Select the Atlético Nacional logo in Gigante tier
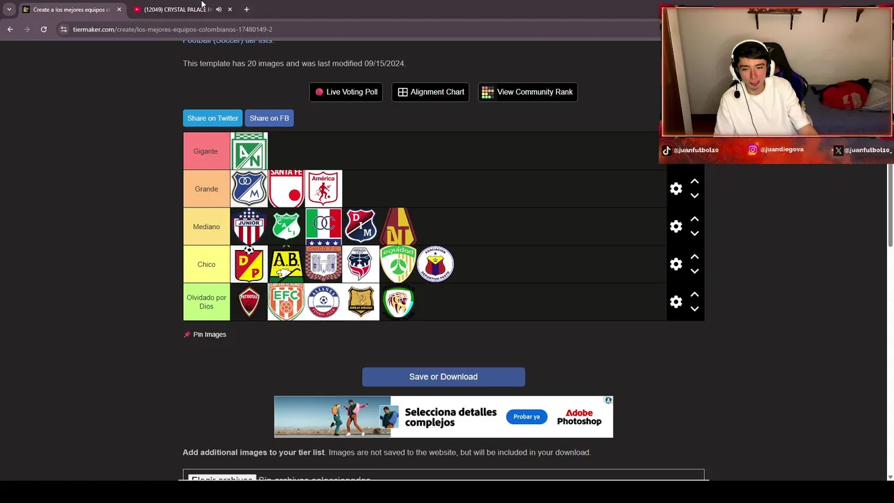894x503 pixels. (249, 151)
